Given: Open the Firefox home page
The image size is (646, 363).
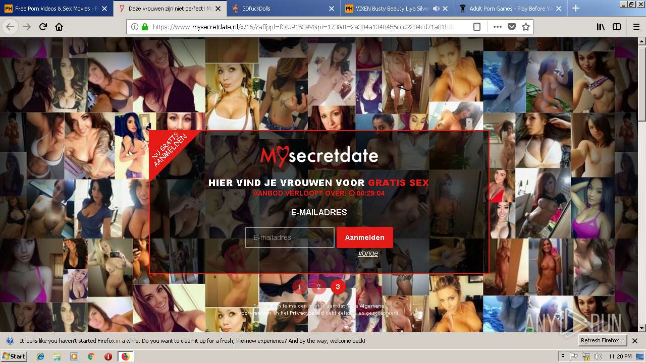Looking at the screenshot, I should point(59,27).
